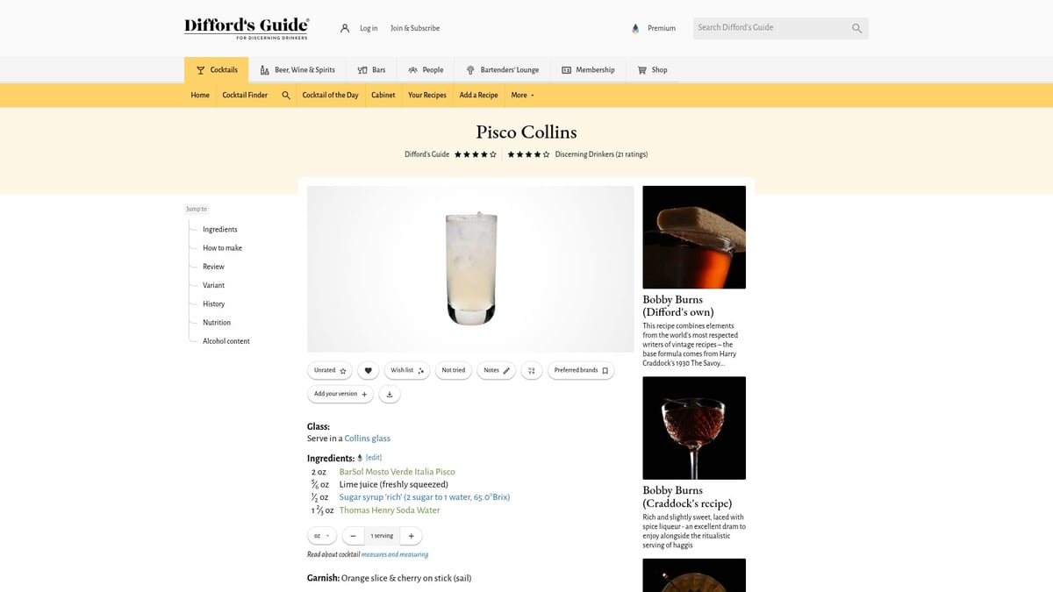The image size is (1053, 592).
Task: Toggle the Unrated star button
Action: point(330,370)
